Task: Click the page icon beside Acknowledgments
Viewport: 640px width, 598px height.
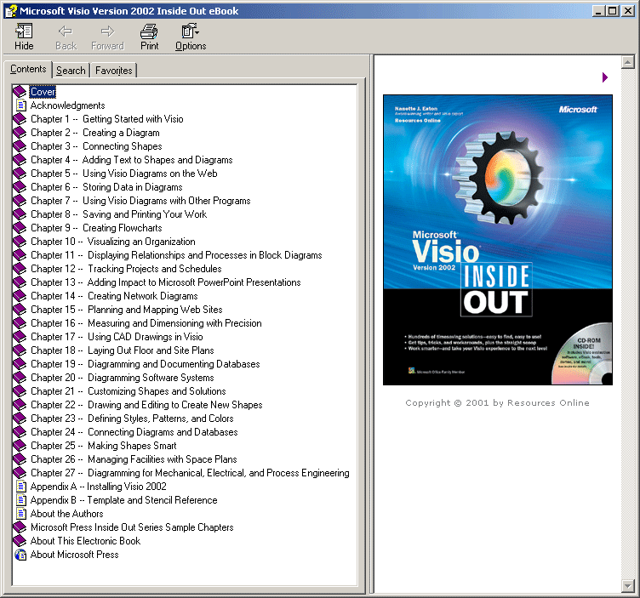Action: (20, 105)
